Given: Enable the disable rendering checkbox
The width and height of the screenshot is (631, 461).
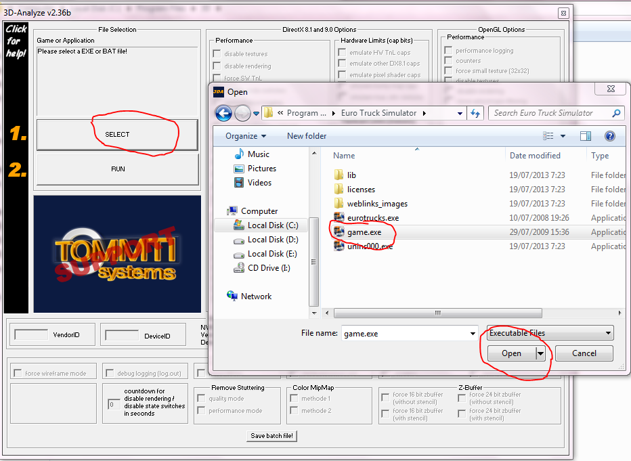Looking at the screenshot, I should point(217,66).
